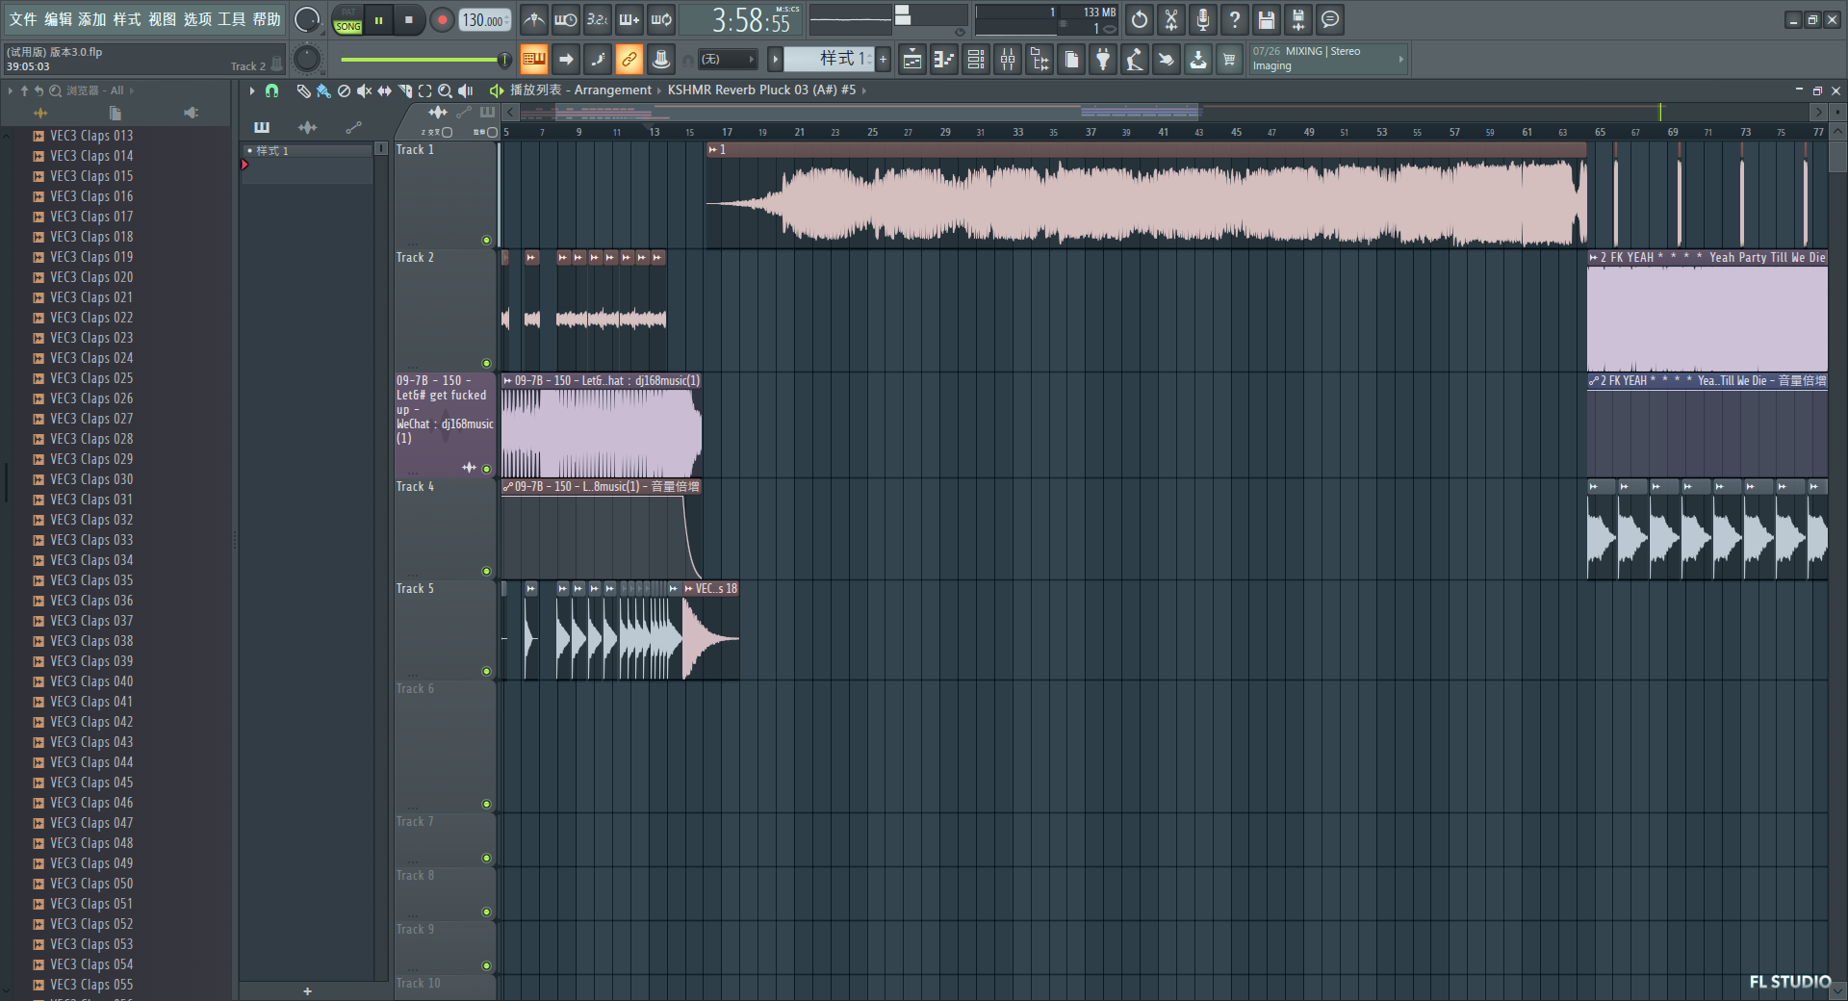The height and width of the screenshot is (1001, 1848).
Task: Expand the browser All filter arrow
Action: coord(132,90)
